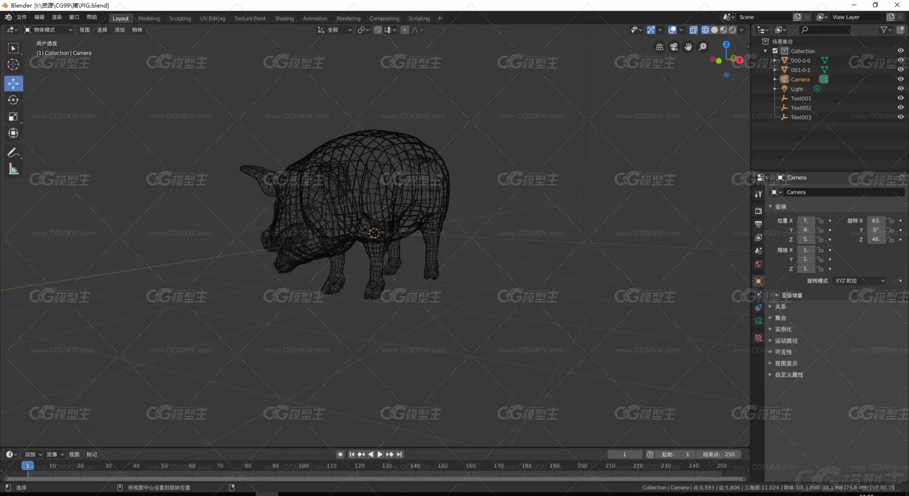Viewport: 909px width, 496px height.
Task: Open the Object properties tab
Action: tap(758, 281)
